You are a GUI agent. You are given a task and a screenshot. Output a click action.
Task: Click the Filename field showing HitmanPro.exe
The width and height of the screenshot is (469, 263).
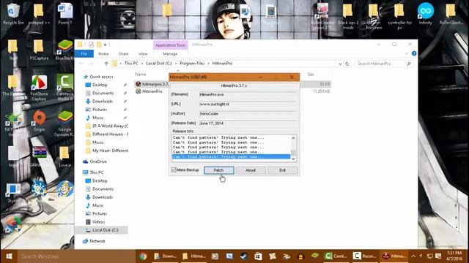(x=248, y=94)
